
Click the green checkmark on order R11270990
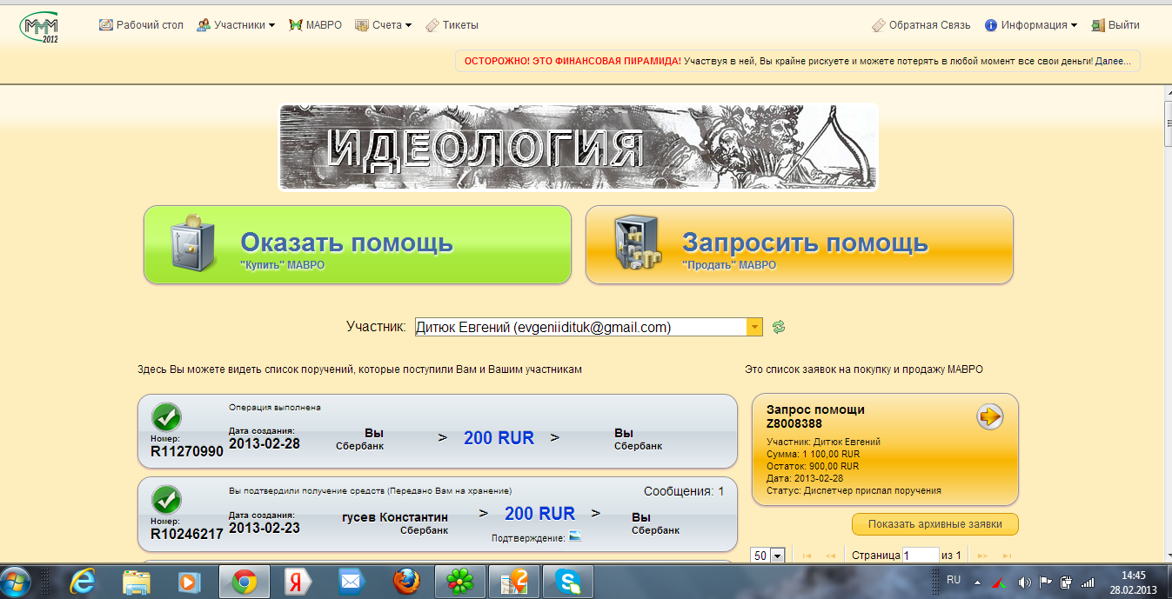click(166, 417)
